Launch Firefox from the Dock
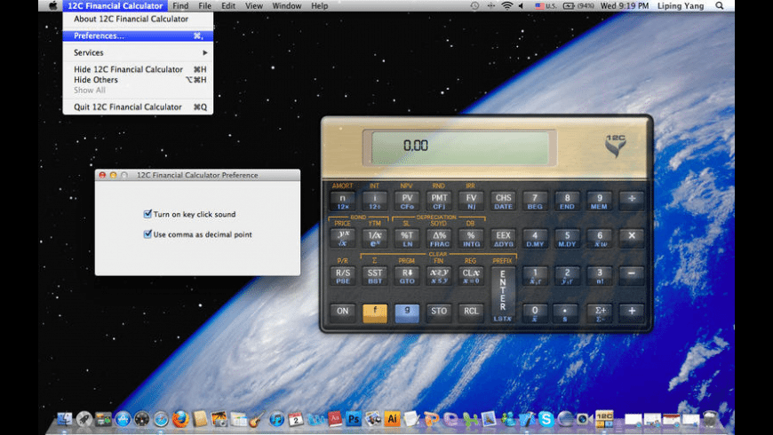Screen dimensions: 773x435 [x=180, y=419]
